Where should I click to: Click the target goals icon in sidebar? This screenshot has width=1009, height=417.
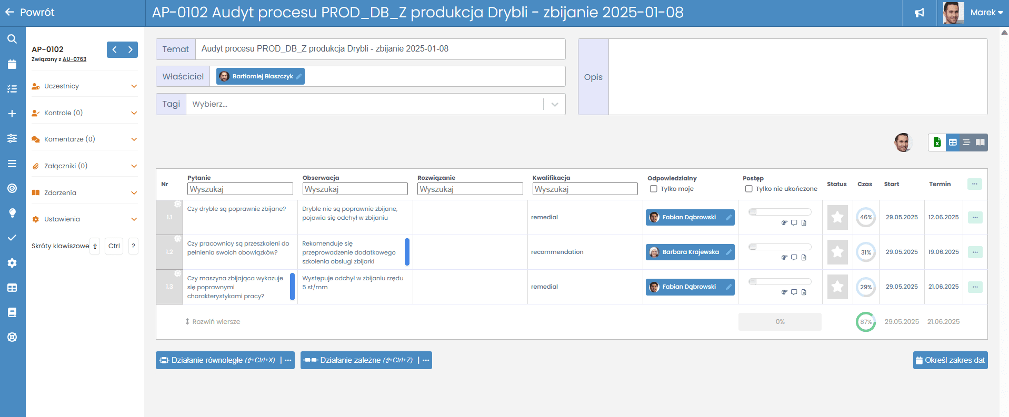[12, 188]
